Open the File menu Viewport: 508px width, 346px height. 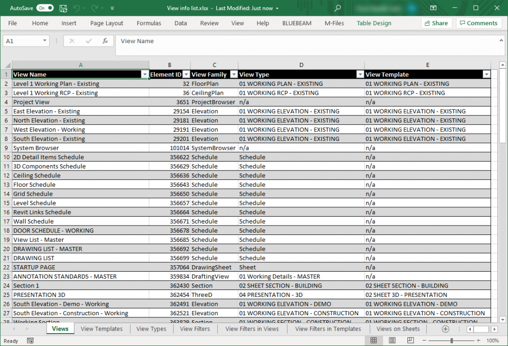click(12, 23)
